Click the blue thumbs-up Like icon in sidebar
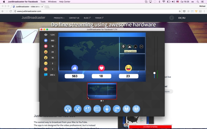Image resolution: width=207 pixels, height=129 pixels. 46,41
